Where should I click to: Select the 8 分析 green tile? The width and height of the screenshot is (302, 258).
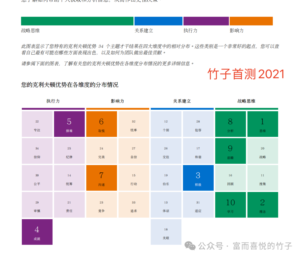pos(230,124)
